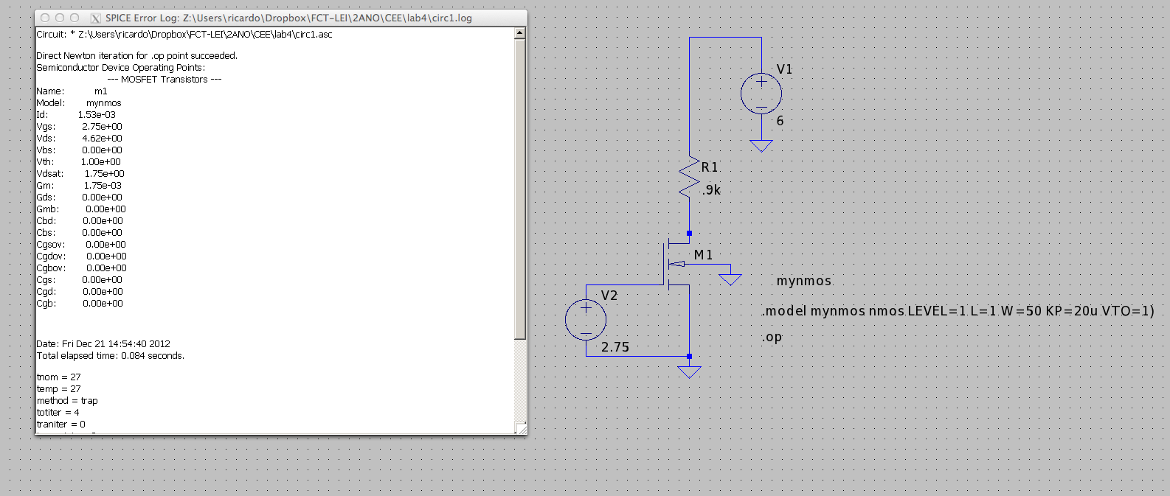This screenshot has height=496, width=1170.
Task: Minimize the SPICE Error Log window
Action: pos(60,18)
